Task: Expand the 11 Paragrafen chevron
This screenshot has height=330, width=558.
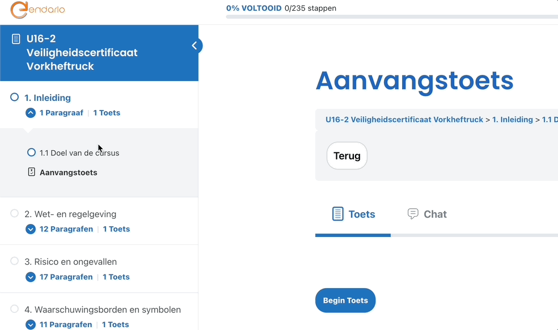Action: click(x=31, y=324)
